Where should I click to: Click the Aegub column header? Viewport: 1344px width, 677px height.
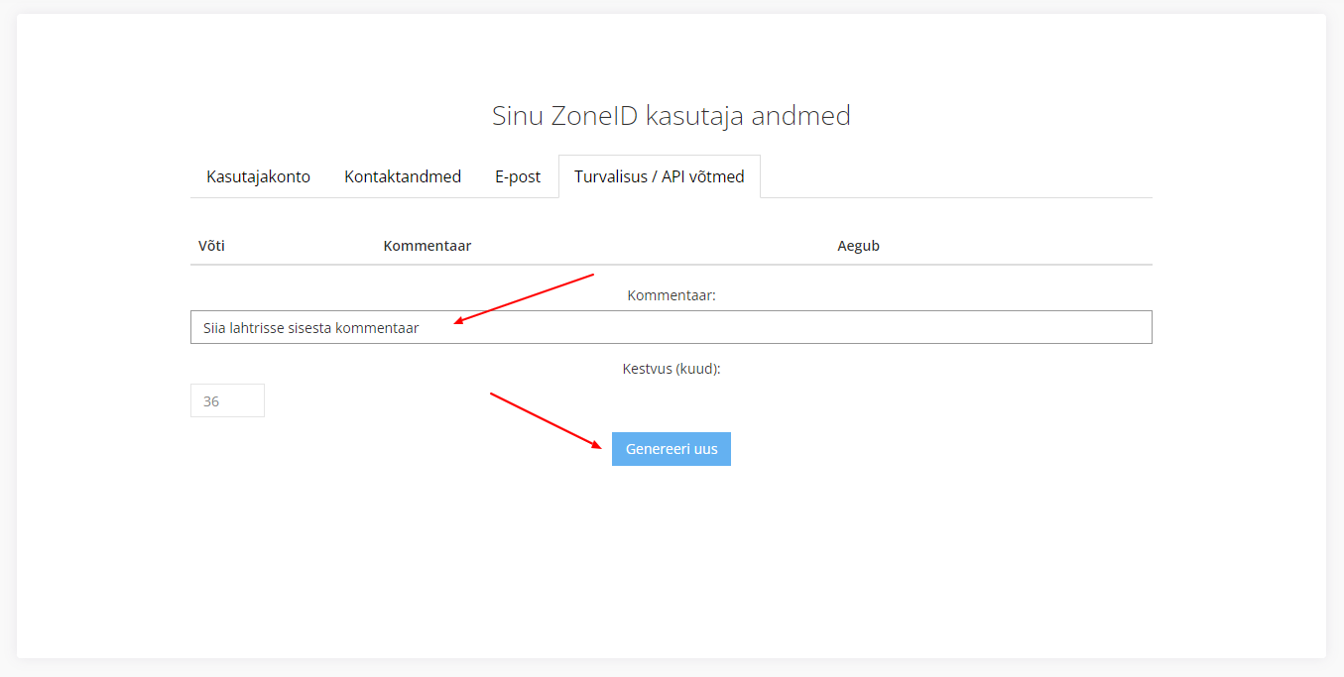point(858,246)
